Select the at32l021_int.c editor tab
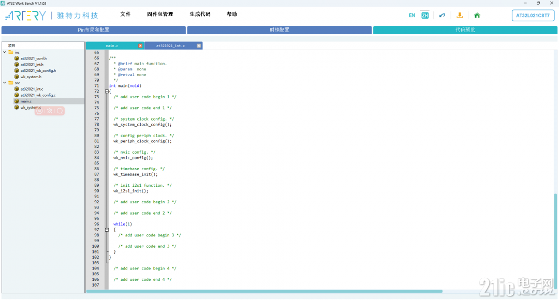 point(170,46)
